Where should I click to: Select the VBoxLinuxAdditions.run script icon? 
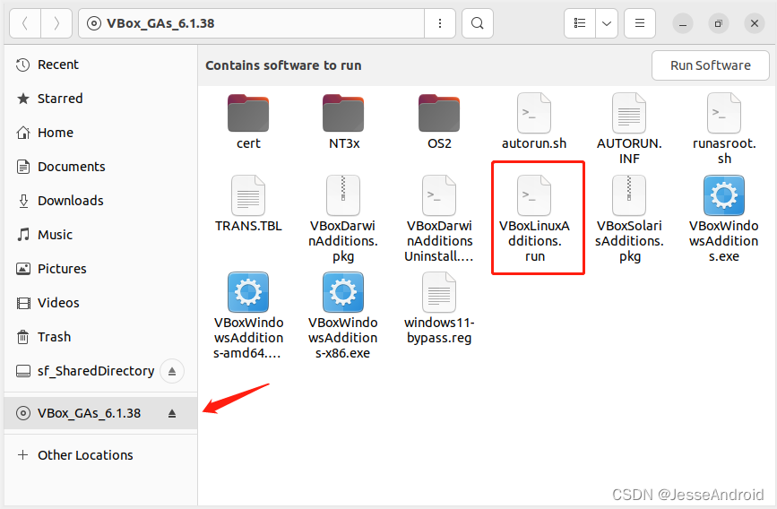[x=534, y=195]
